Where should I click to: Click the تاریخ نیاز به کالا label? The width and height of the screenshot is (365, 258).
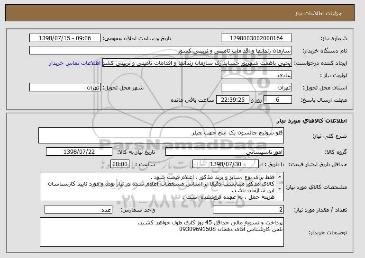(136, 152)
